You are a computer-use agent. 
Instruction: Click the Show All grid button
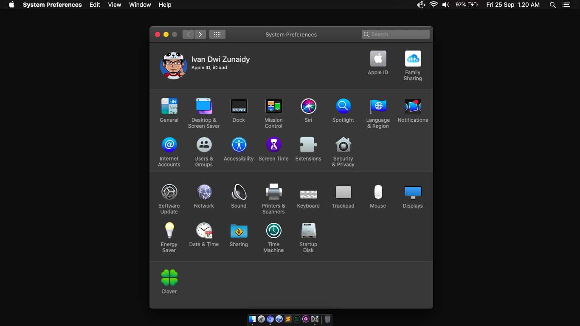coord(217,34)
